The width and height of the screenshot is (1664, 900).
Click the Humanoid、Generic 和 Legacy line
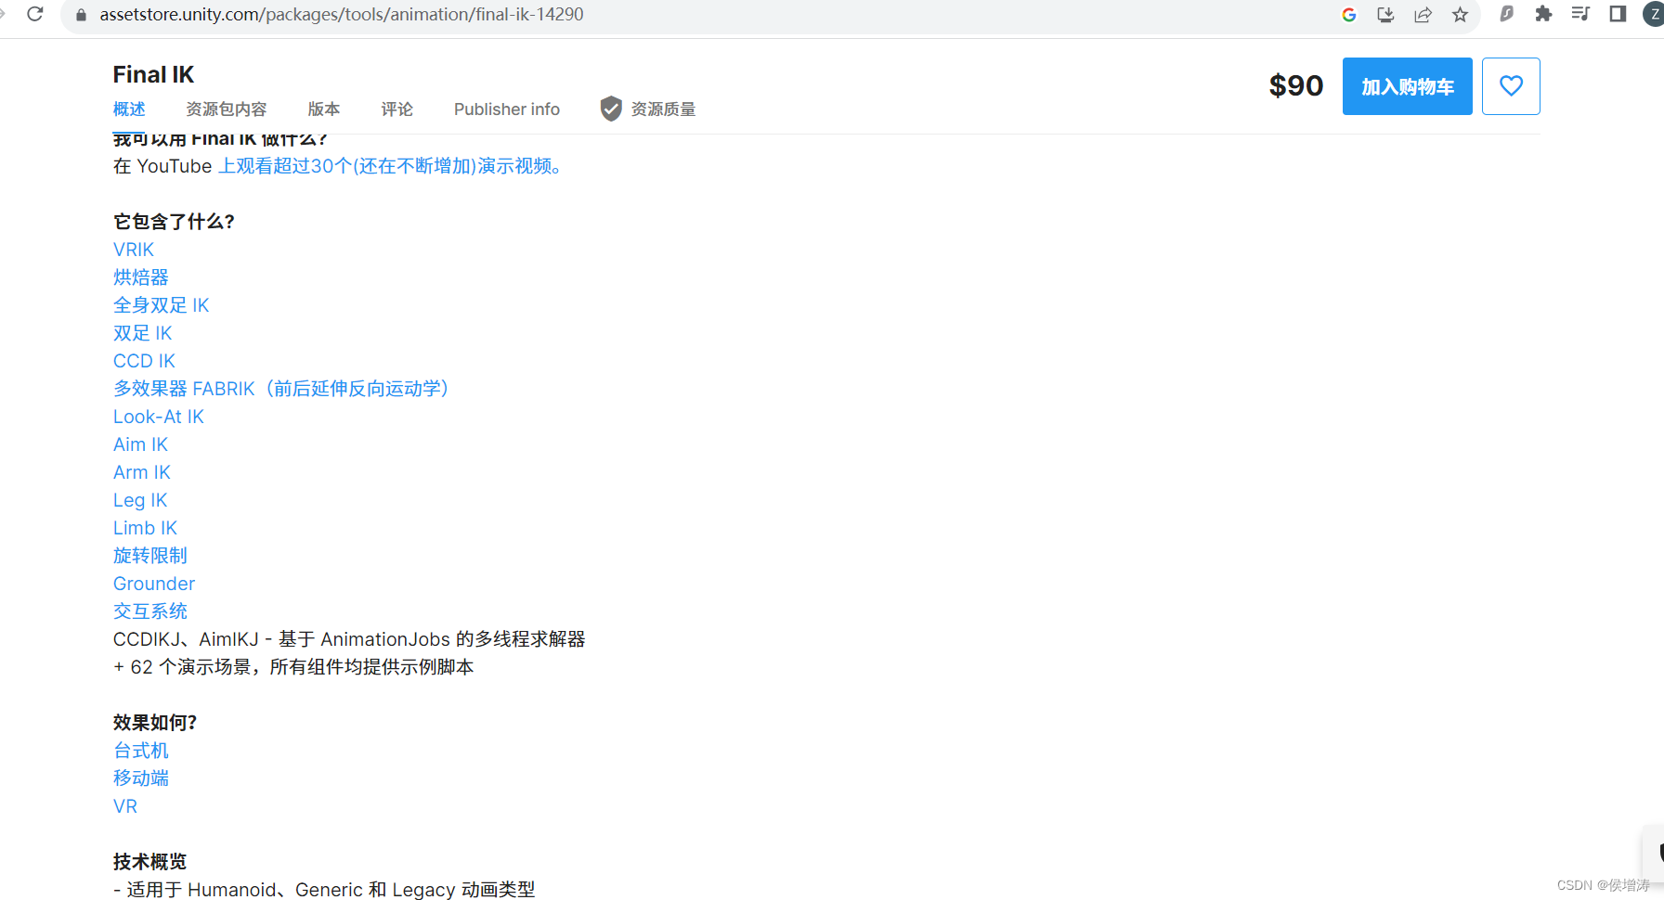click(x=324, y=890)
